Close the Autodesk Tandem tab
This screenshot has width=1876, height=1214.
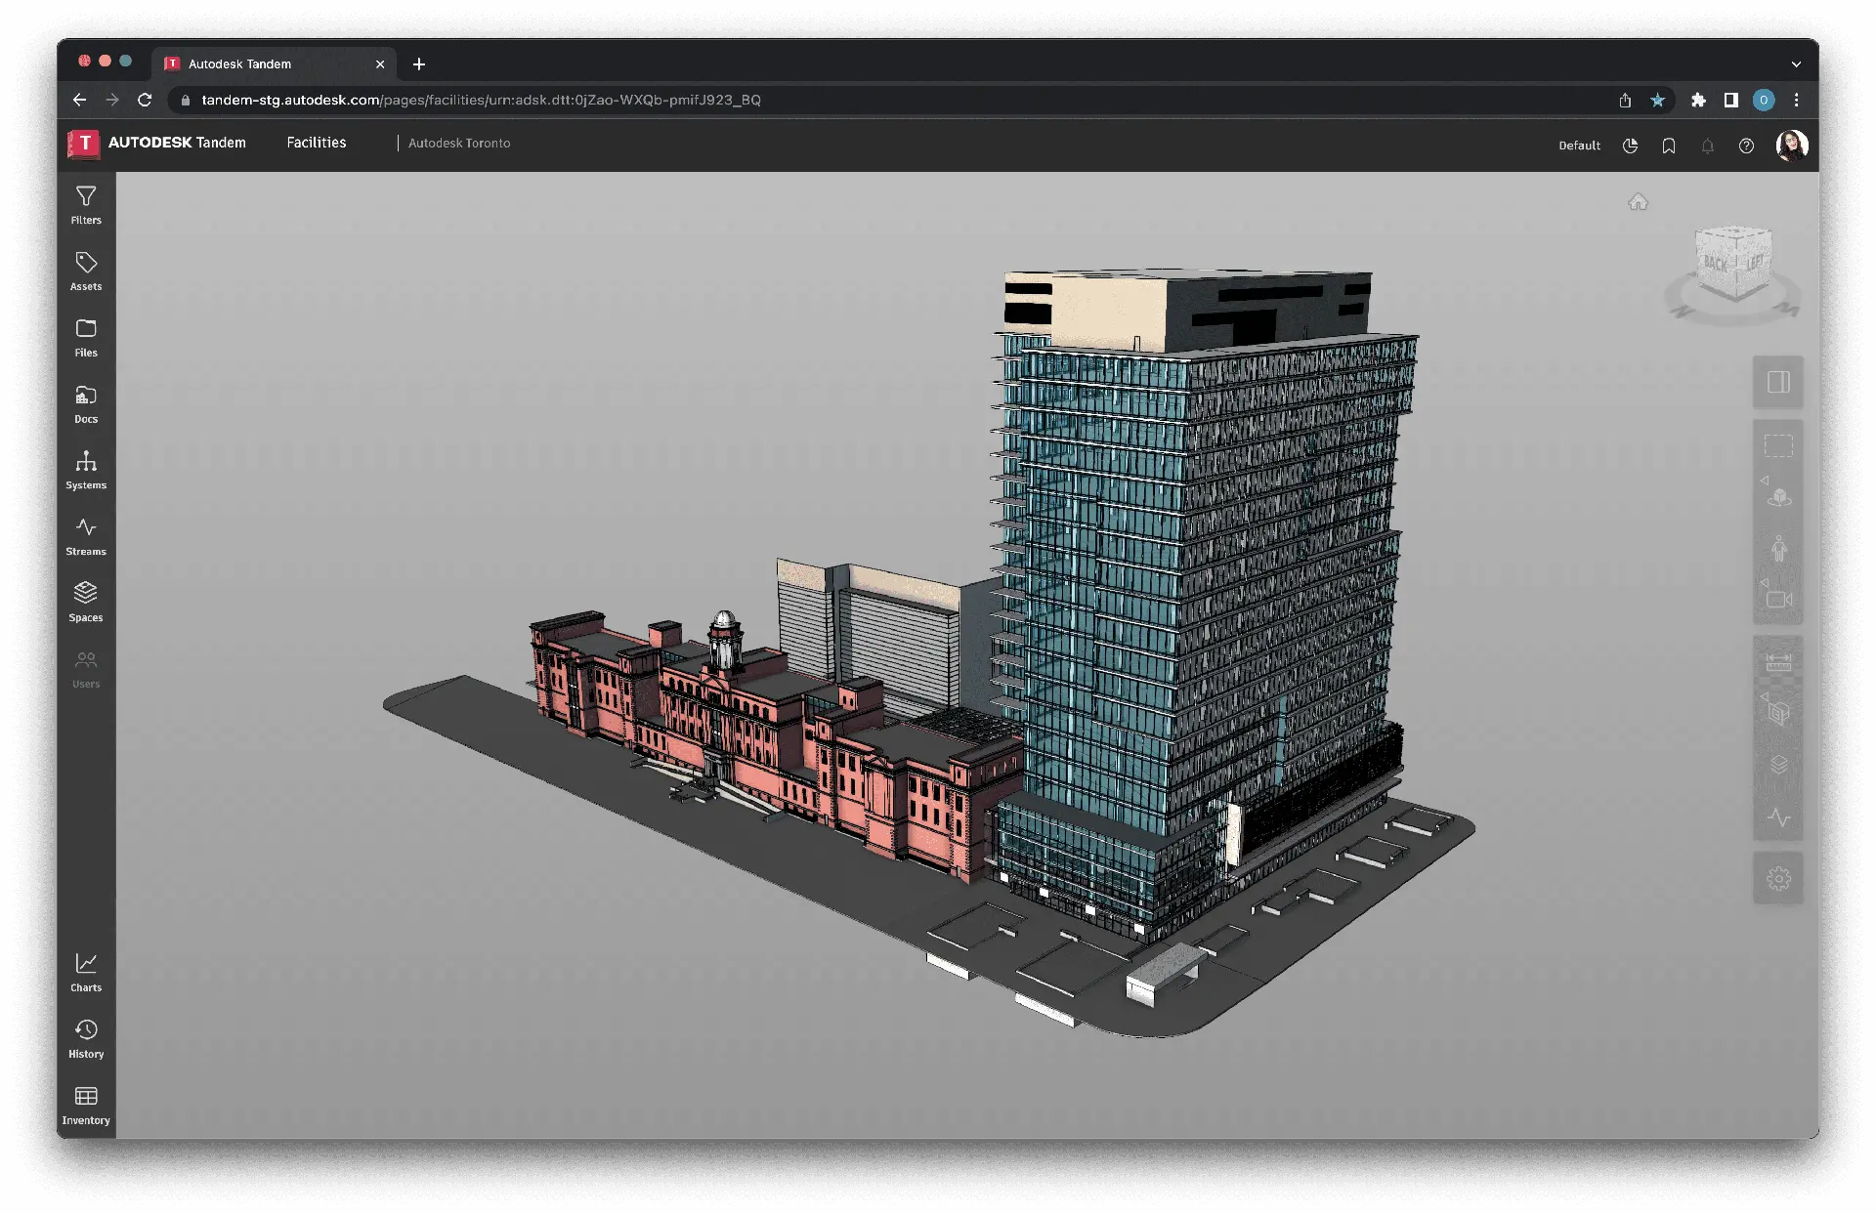(x=380, y=64)
